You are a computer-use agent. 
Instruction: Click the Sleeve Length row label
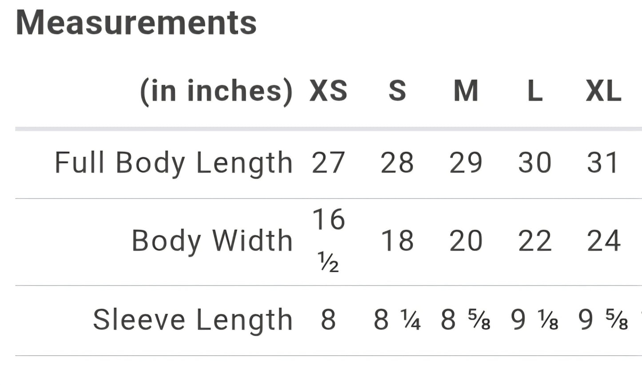pos(193,320)
